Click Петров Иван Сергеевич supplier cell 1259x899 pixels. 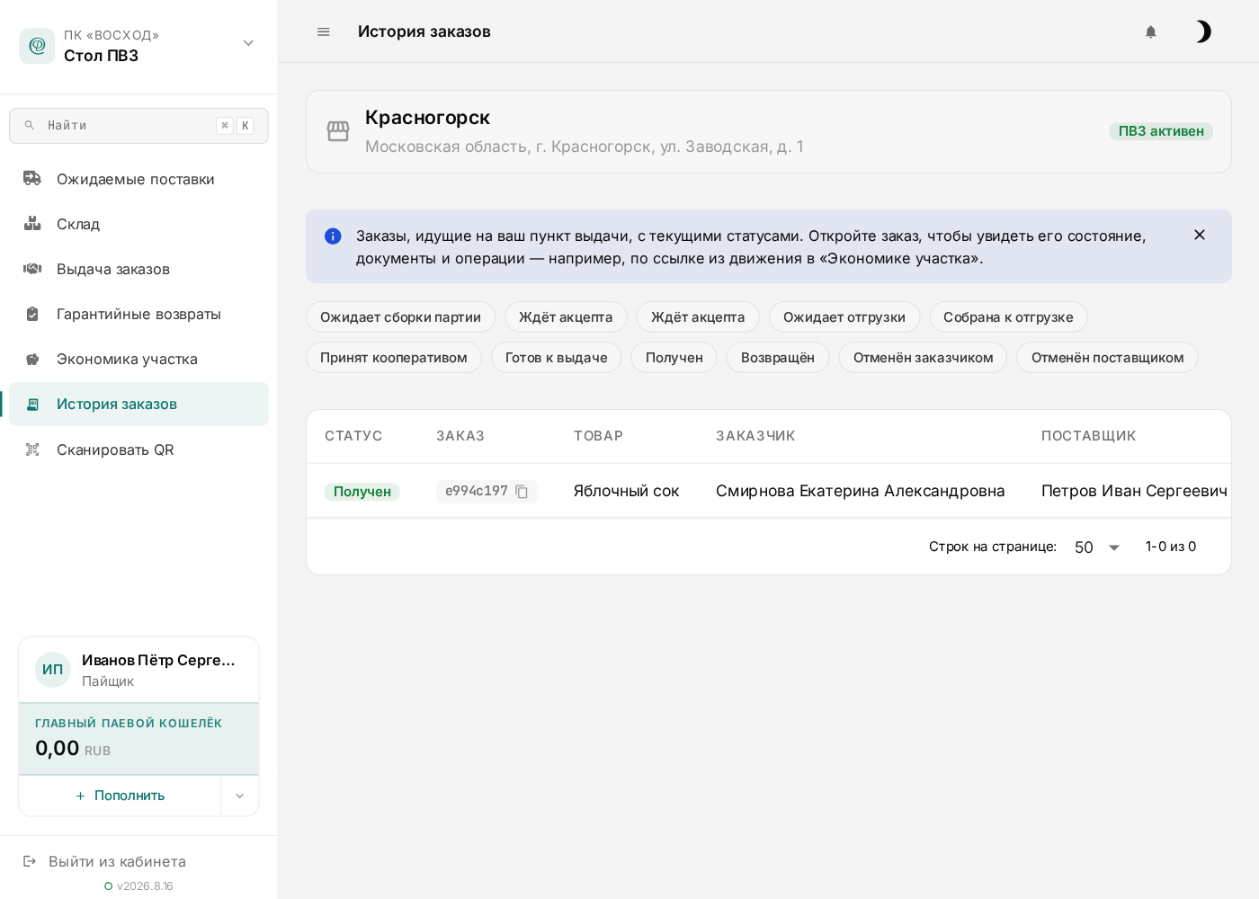(x=1134, y=491)
